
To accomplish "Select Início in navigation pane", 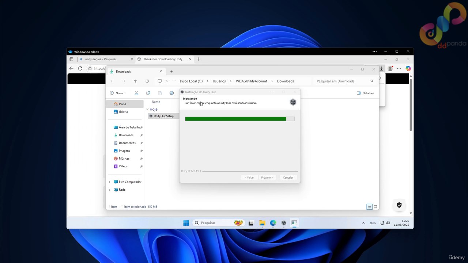I will [x=125, y=104].
